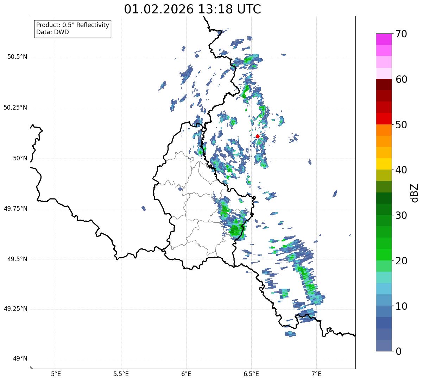The height and width of the screenshot is (381, 423).
Task: Click the 49.75°N latitude label
Action: (x=15, y=209)
